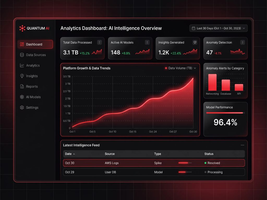Viewport: 267px width, 200px height.
Task: Expand the date range chevron
Action: pos(244,28)
